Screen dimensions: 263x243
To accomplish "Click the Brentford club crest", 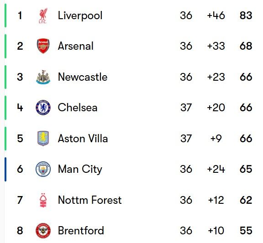I will [x=43, y=231].
